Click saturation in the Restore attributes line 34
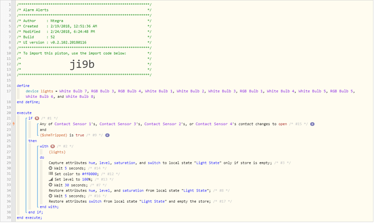This screenshot has height=224, width=376. (133, 191)
